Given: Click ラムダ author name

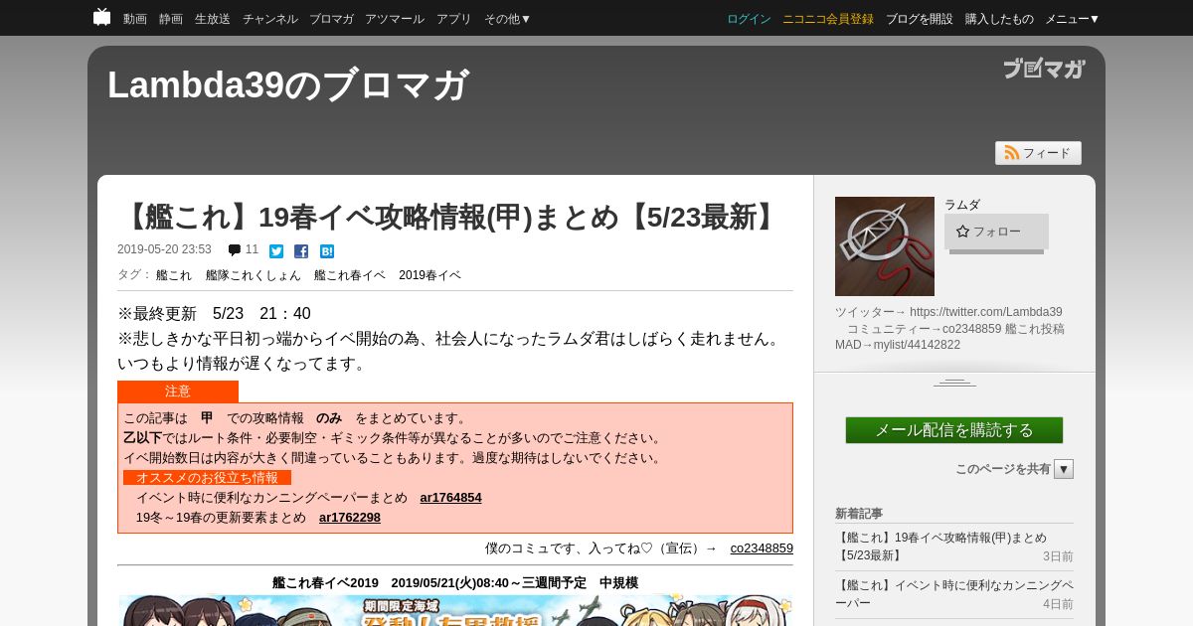Looking at the screenshot, I should 962,205.
